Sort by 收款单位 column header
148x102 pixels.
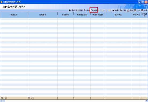point(118,15)
